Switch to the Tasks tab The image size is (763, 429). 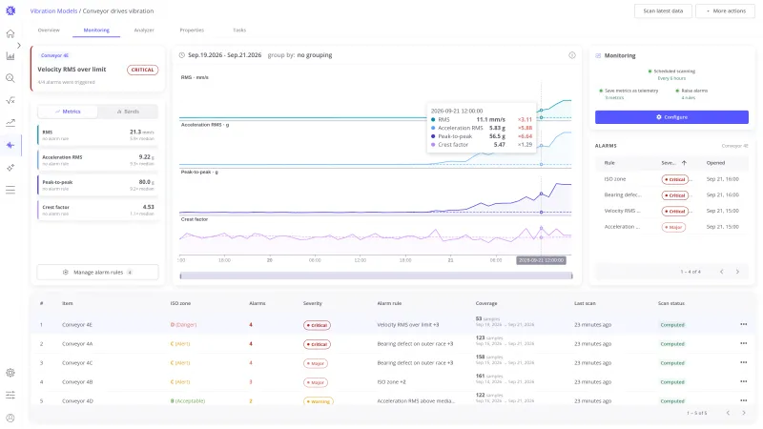coord(239,31)
